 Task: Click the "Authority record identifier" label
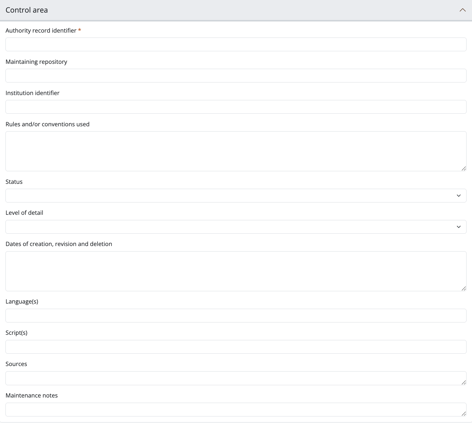click(41, 31)
